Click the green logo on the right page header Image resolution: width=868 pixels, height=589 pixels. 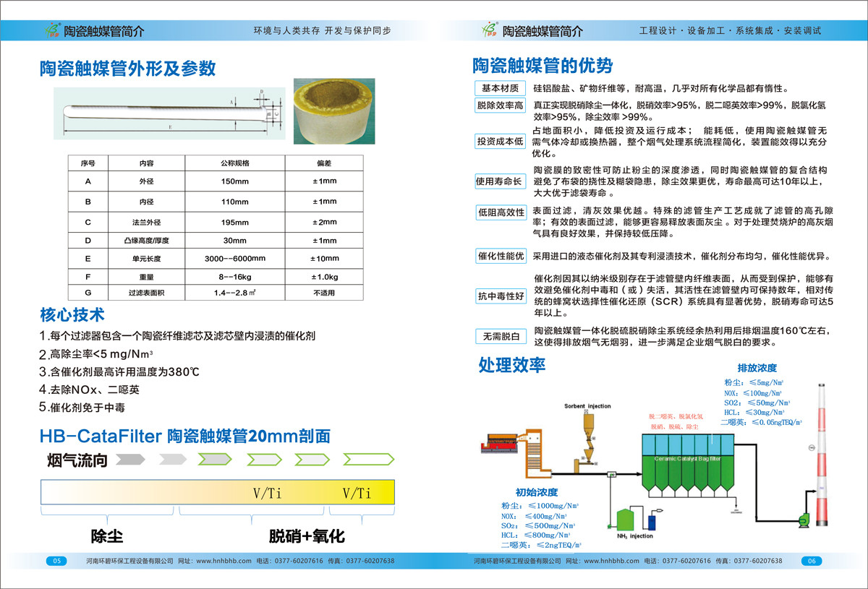pyautogui.click(x=491, y=30)
